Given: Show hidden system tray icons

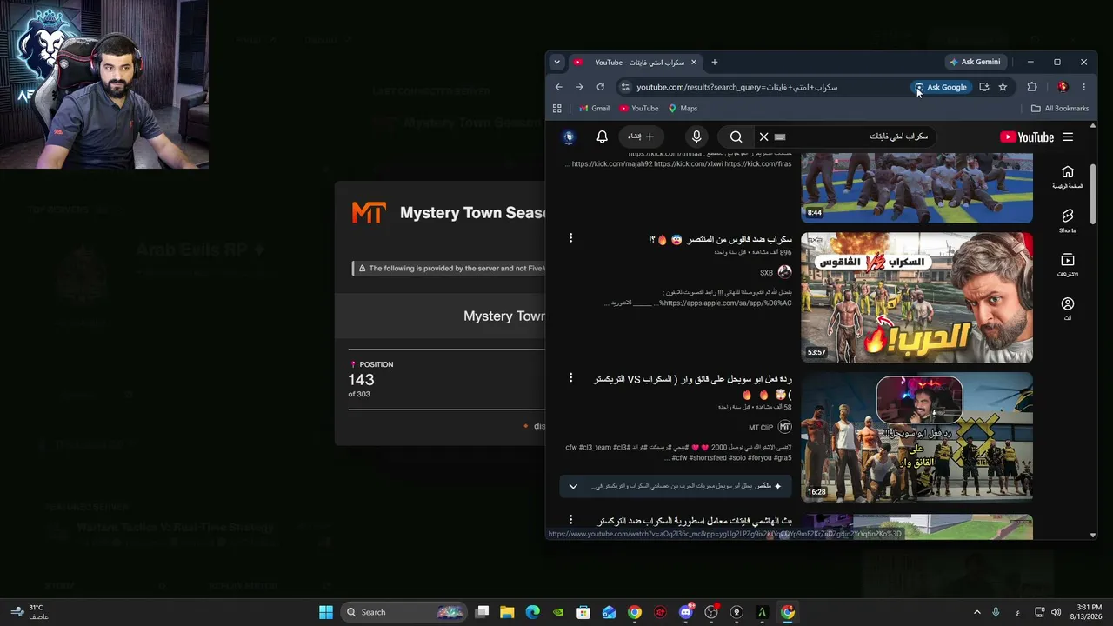Looking at the screenshot, I should coord(976,612).
